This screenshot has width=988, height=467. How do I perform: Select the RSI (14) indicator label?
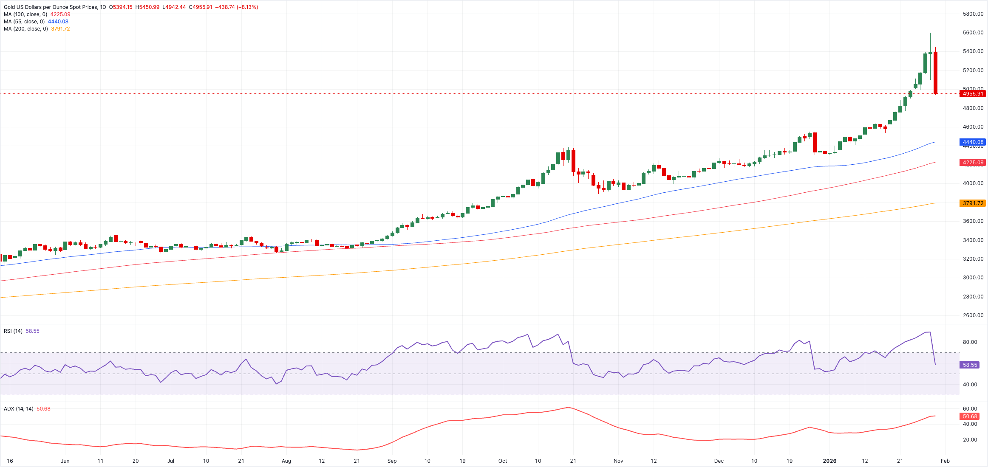coord(13,331)
